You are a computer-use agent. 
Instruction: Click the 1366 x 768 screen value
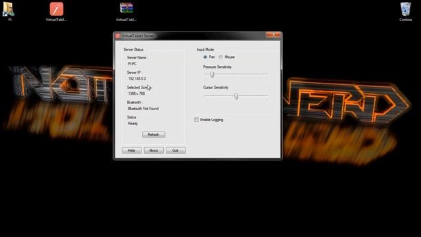(136, 93)
